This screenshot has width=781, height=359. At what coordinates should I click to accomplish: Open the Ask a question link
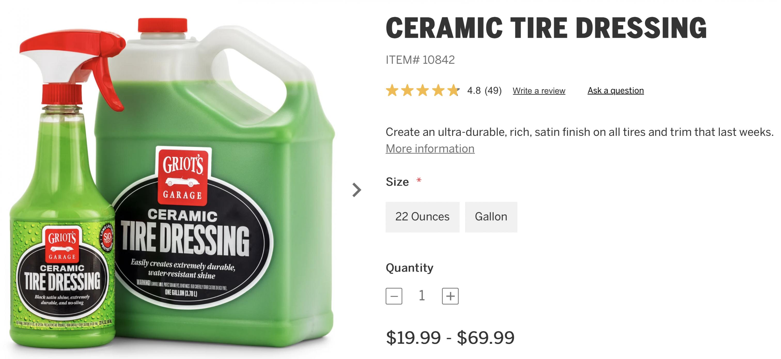click(x=615, y=90)
